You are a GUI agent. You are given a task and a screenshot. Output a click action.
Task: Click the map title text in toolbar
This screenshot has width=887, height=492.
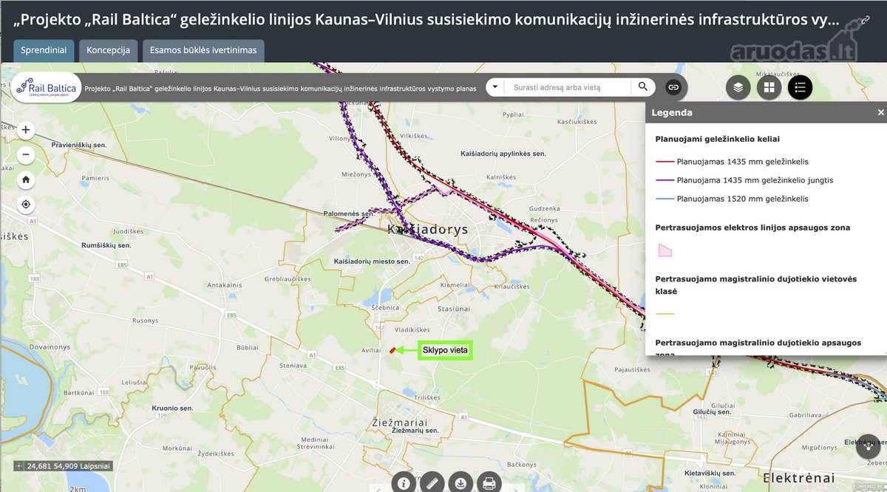click(x=281, y=88)
